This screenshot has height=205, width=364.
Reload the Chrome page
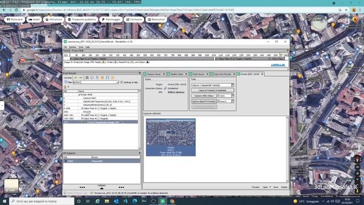coord(16,10)
